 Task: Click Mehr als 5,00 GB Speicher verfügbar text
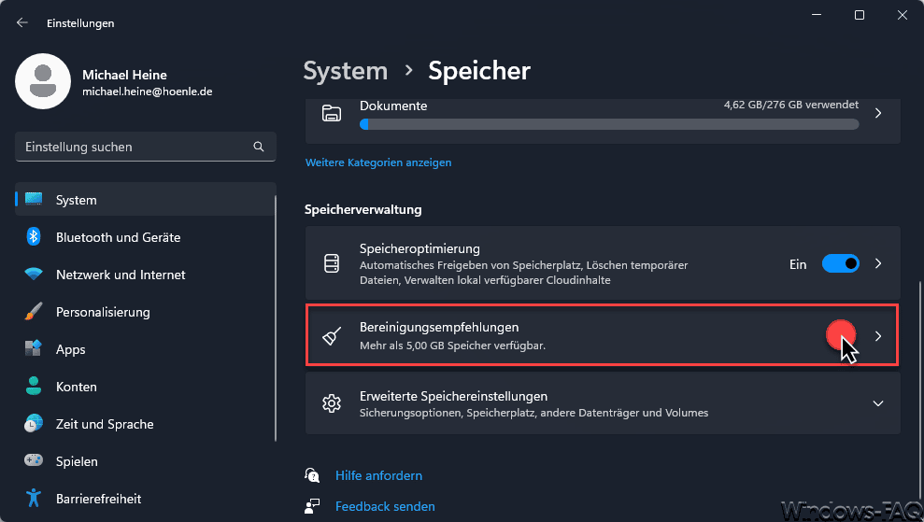(x=452, y=346)
